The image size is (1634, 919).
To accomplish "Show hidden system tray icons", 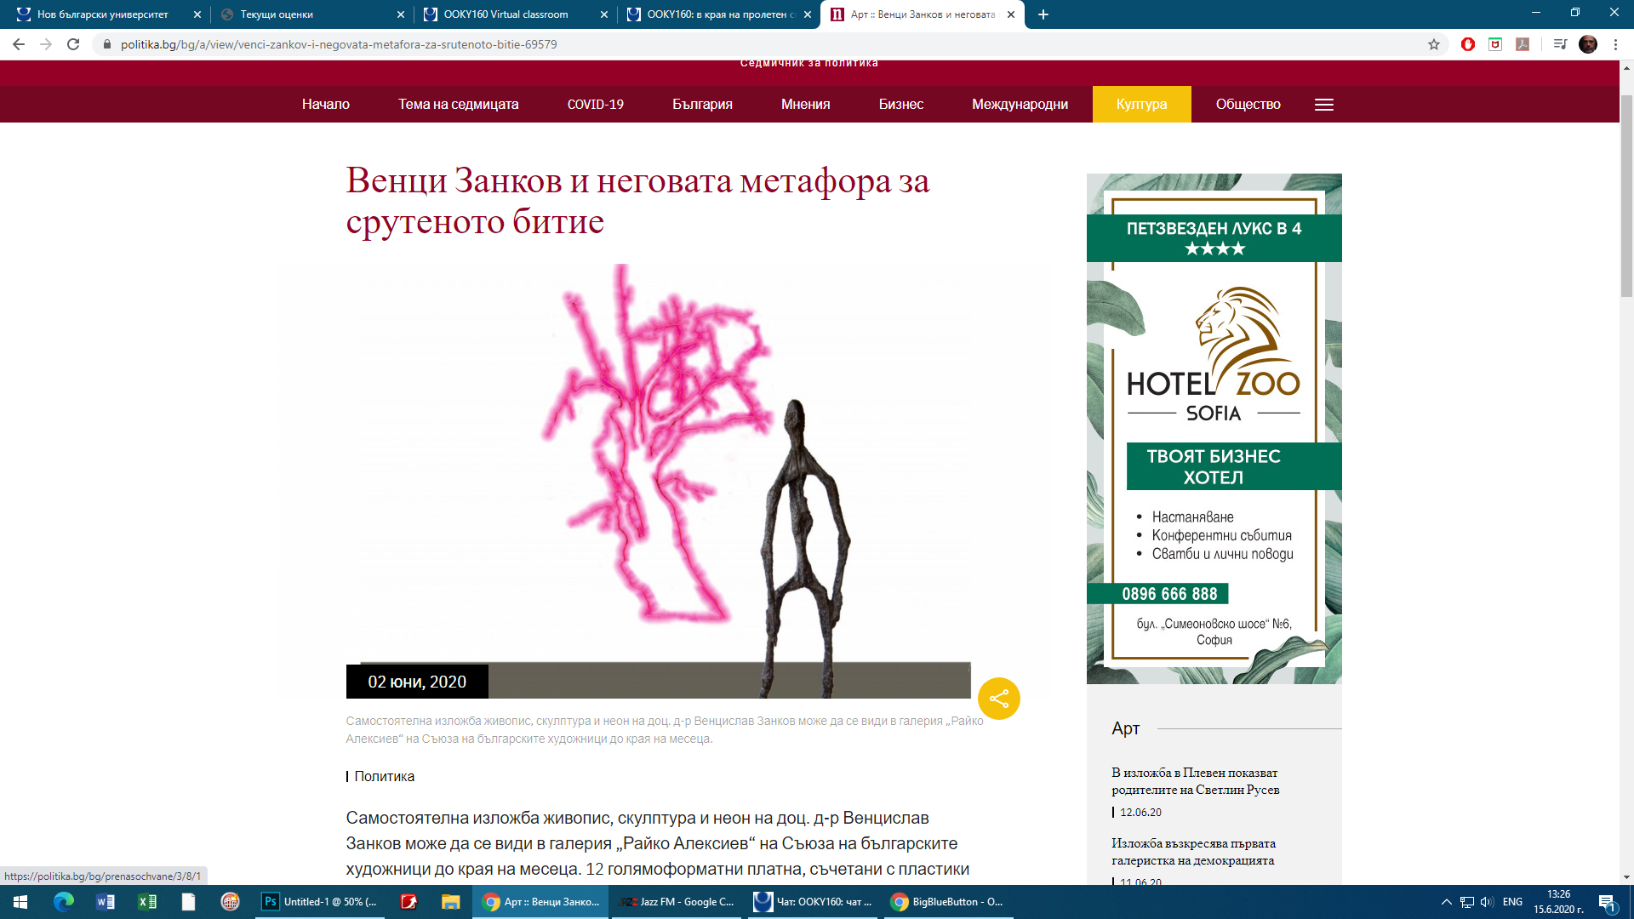I will pyautogui.click(x=1447, y=902).
